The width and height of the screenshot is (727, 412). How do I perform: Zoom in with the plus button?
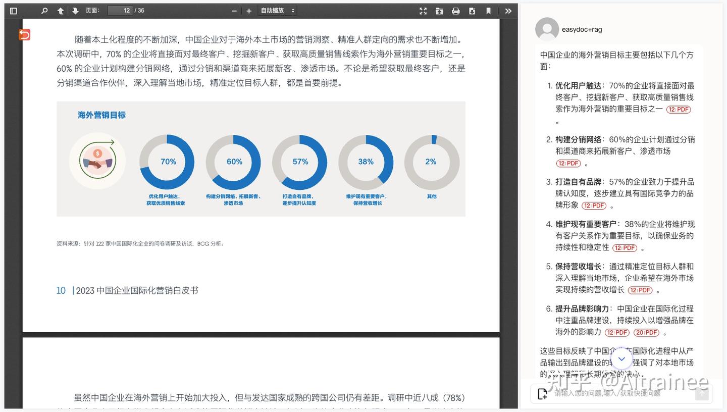tap(248, 10)
